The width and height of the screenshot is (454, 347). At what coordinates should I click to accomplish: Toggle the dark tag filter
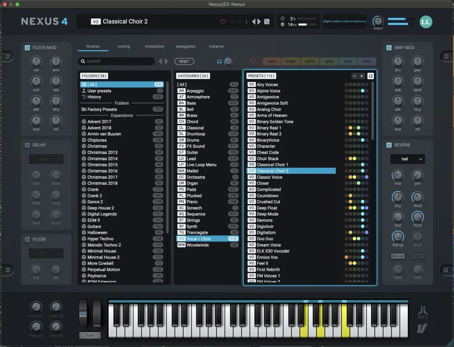point(272,62)
